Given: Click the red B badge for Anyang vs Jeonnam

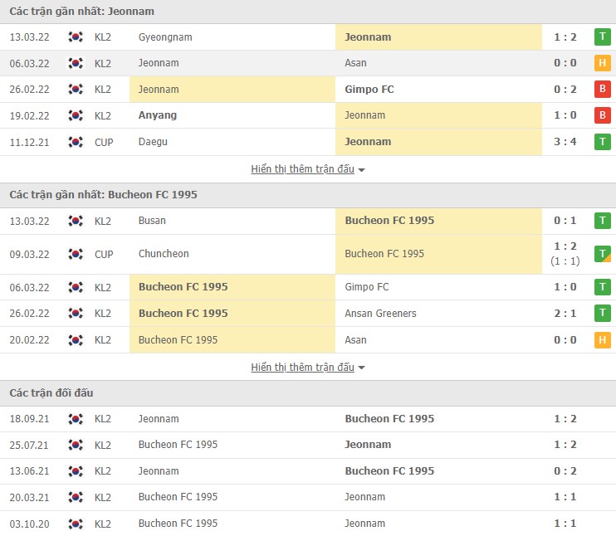Looking at the screenshot, I should tap(602, 115).
